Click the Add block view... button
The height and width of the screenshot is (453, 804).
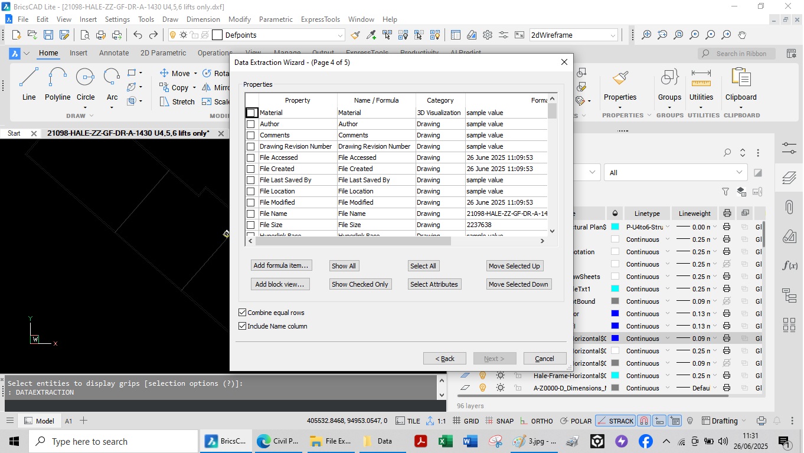(x=280, y=284)
